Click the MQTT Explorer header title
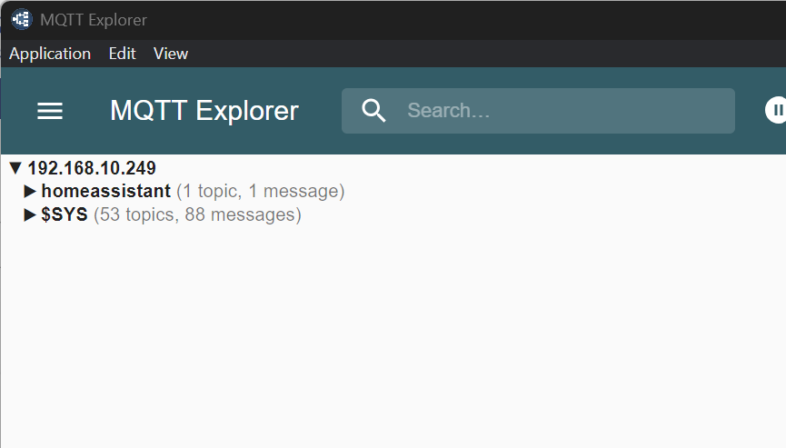 coord(204,111)
